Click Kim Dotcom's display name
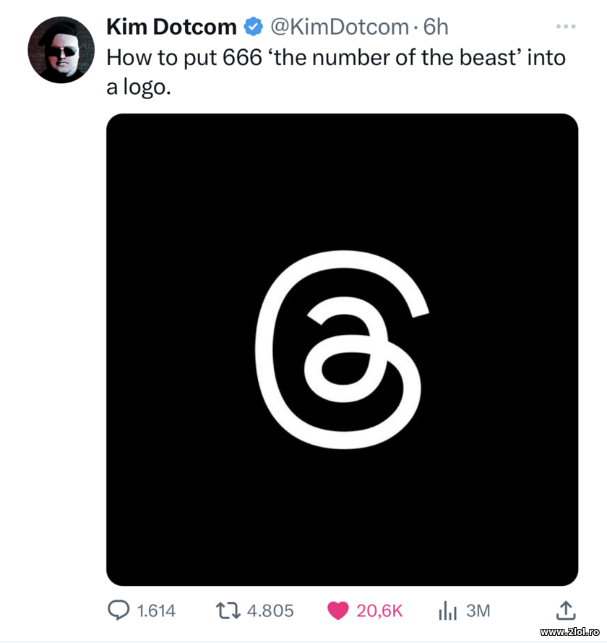607x643 pixels. coord(171,27)
